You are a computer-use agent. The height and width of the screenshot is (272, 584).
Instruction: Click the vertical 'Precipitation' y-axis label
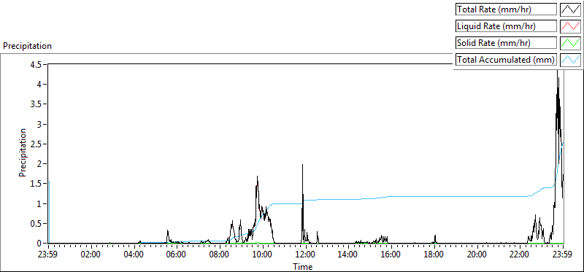(x=23, y=153)
